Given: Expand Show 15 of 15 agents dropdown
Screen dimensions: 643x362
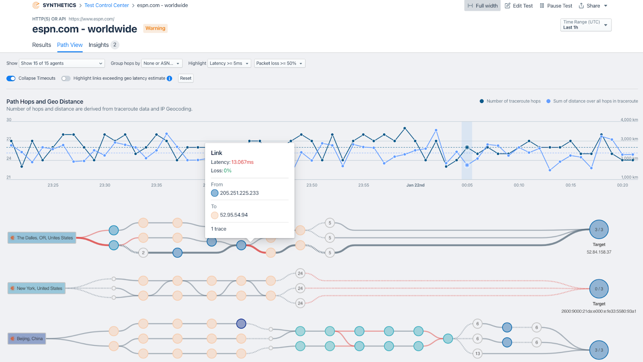Looking at the screenshot, I should 62,63.
